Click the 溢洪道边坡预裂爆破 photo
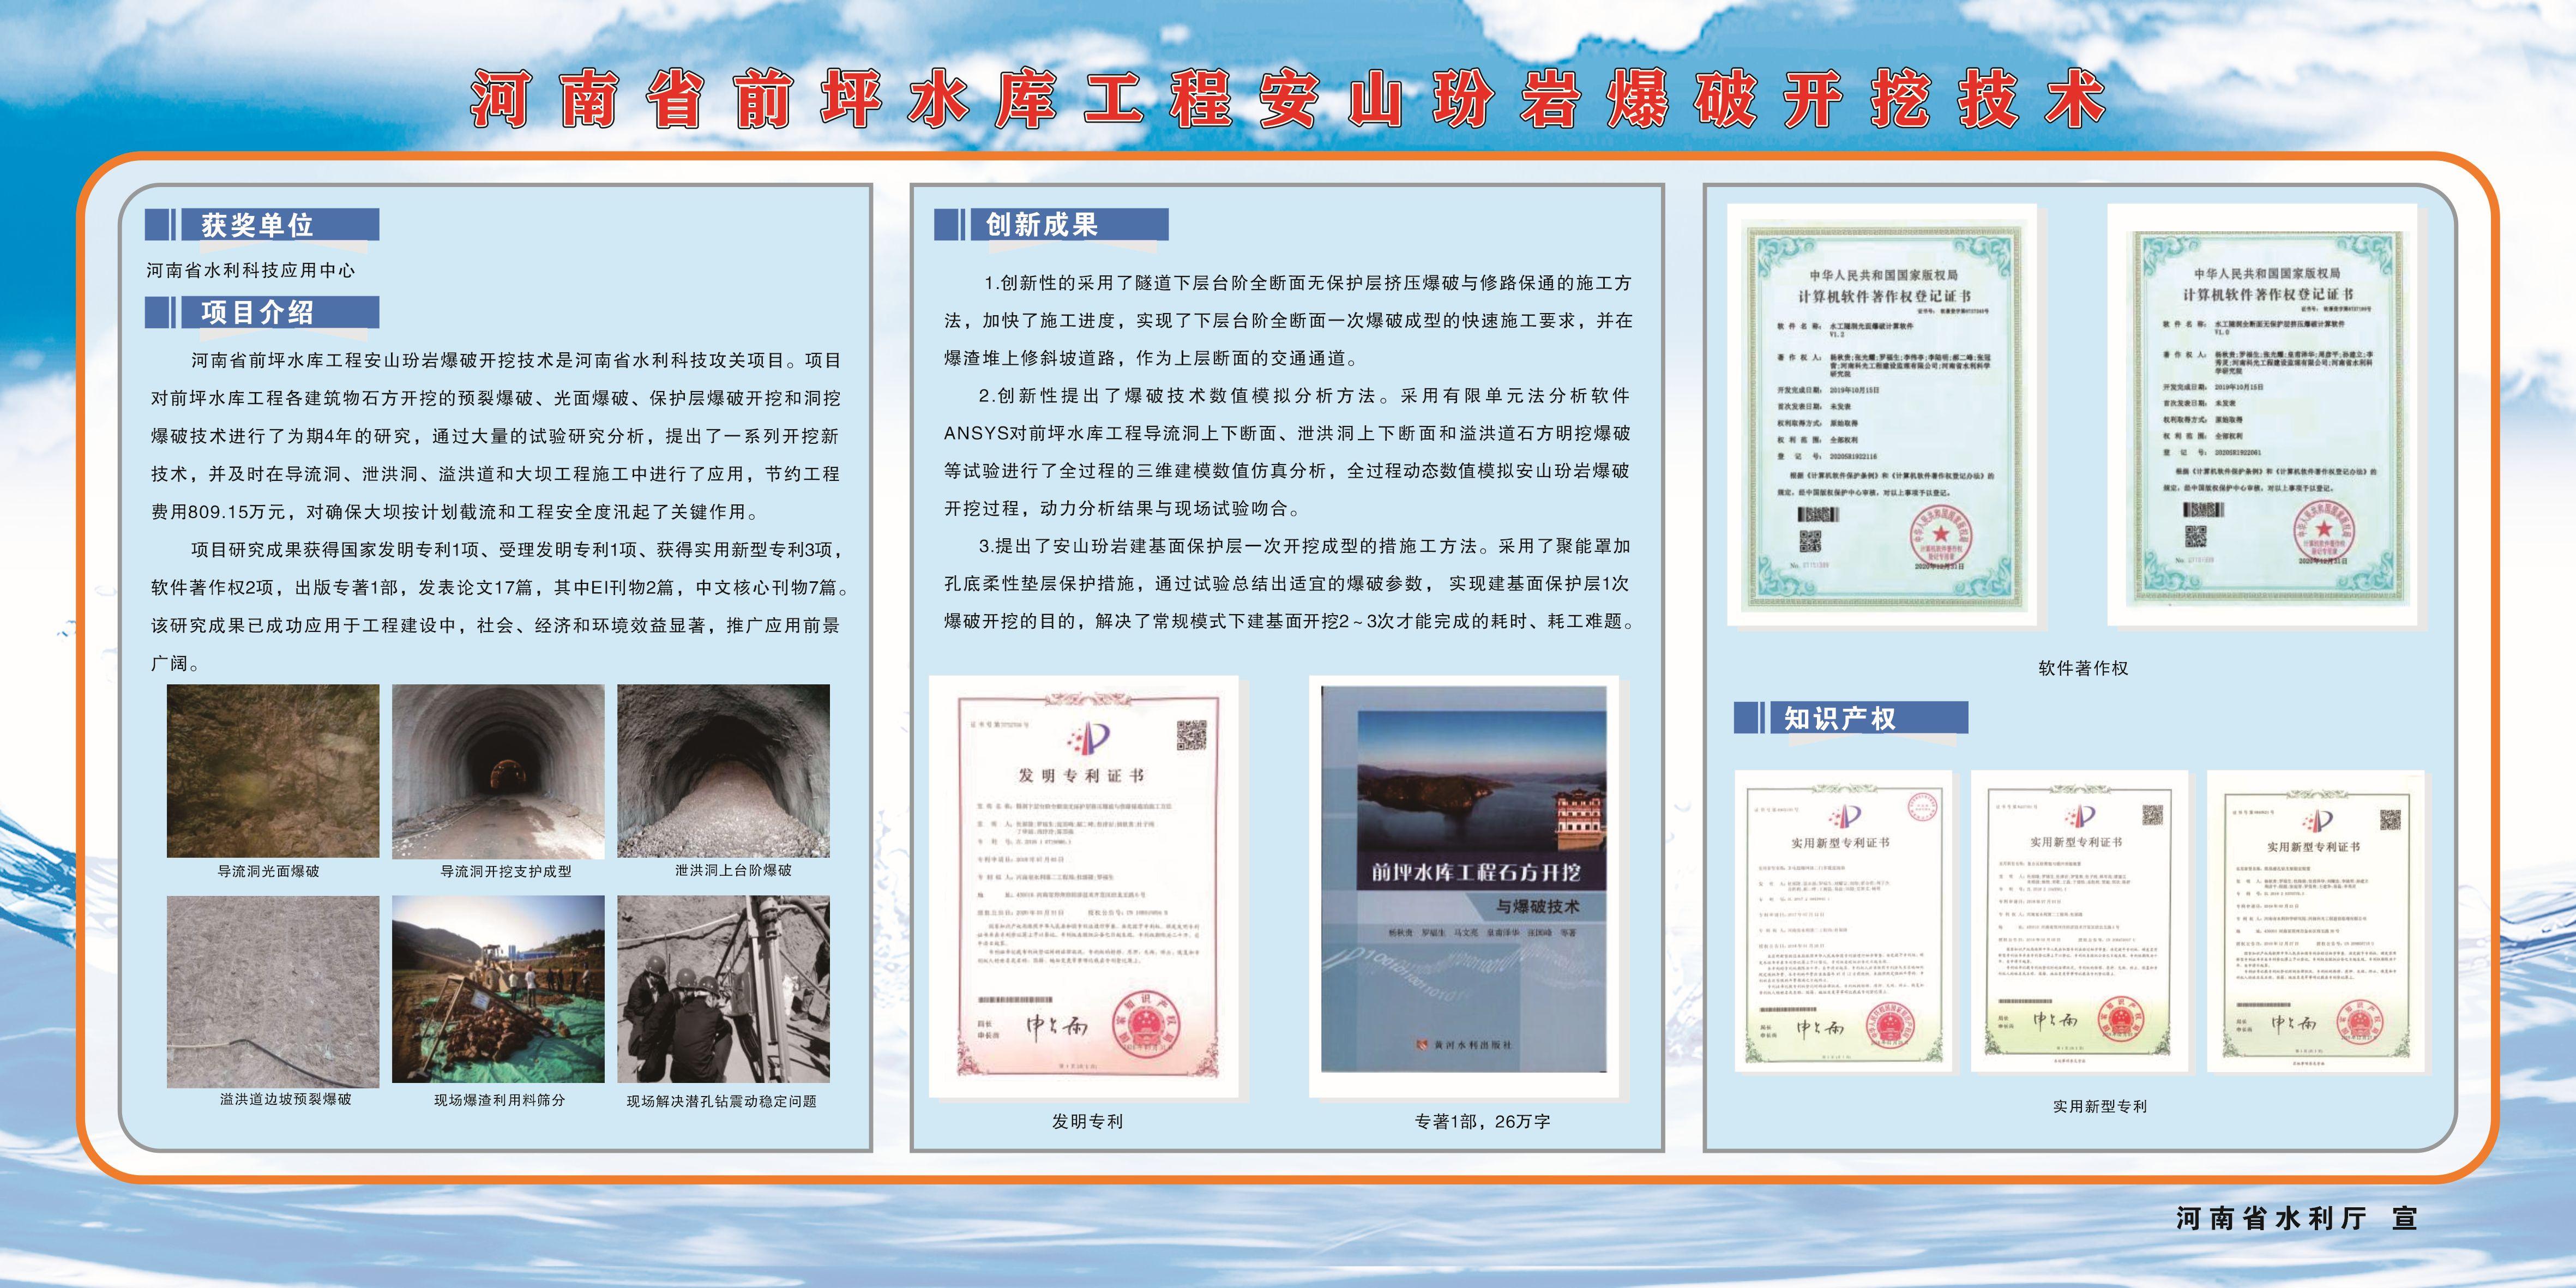The width and height of the screenshot is (2576, 1288). click(x=272, y=991)
